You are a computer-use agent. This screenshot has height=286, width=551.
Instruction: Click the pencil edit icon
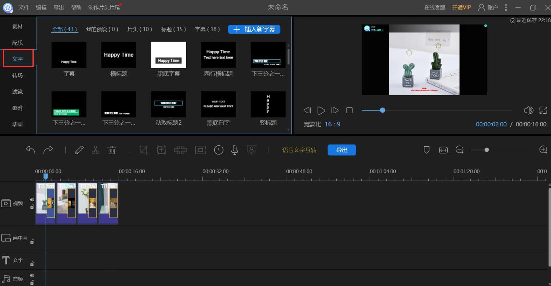coord(79,150)
